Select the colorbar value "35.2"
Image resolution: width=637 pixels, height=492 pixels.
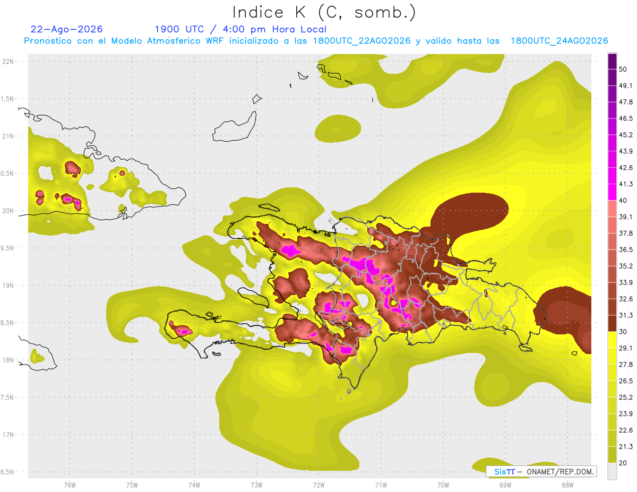tap(625, 266)
